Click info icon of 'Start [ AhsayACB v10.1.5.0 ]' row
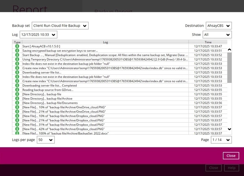 17,46
